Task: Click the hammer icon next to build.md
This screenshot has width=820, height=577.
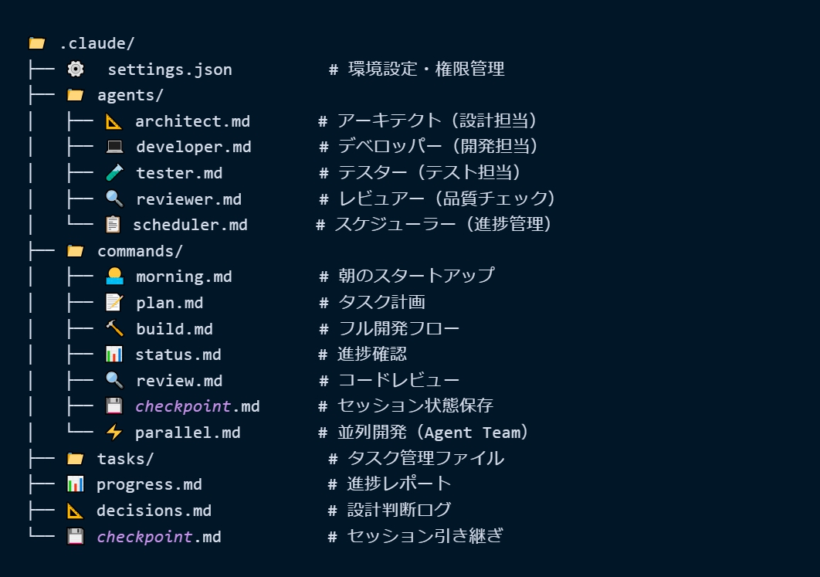Action: pyautogui.click(x=114, y=328)
